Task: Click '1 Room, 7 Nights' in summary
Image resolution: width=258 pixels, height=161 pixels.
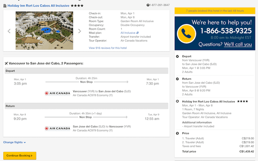Action: [x=193, y=109]
